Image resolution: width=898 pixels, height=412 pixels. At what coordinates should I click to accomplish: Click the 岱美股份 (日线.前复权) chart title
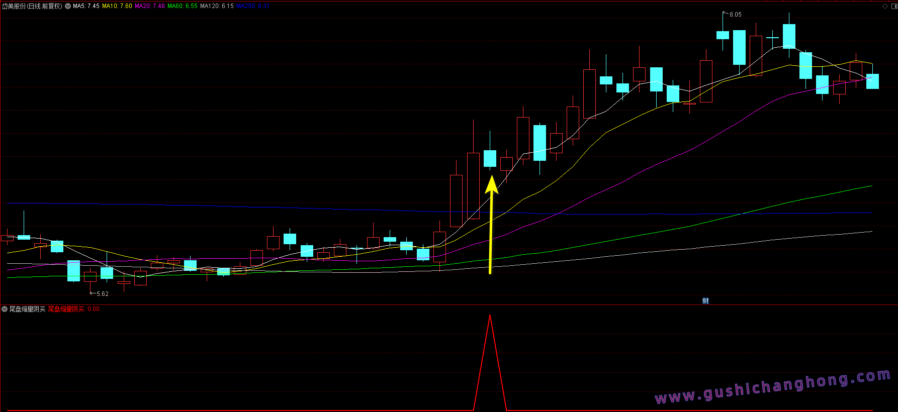(32, 6)
